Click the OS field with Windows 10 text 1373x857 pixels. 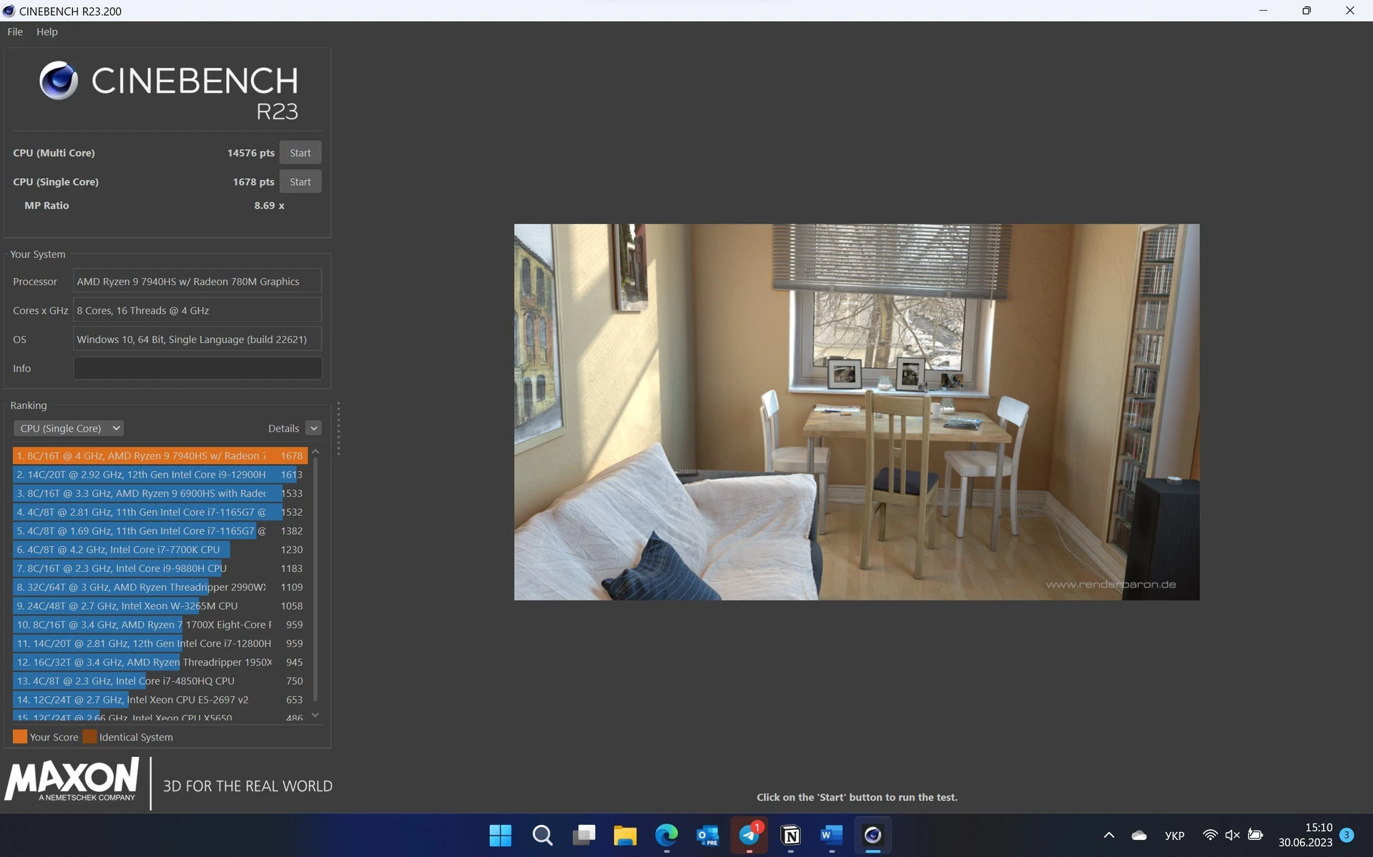pos(197,340)
